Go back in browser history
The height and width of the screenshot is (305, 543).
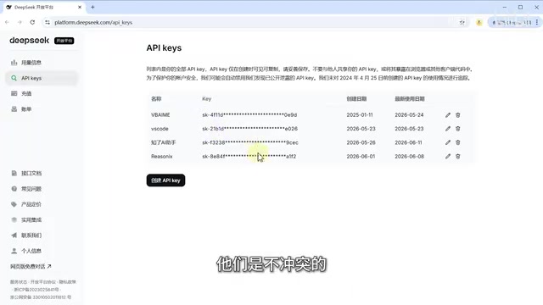[x=8, y=22]
